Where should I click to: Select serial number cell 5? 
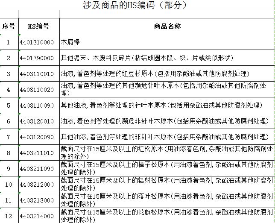point(9,106)
